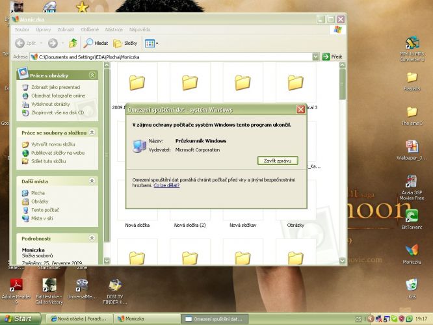Go up one folder level icon
This screenshot has width=433, height=325.
pyautogui.click(x=73, y=43)
